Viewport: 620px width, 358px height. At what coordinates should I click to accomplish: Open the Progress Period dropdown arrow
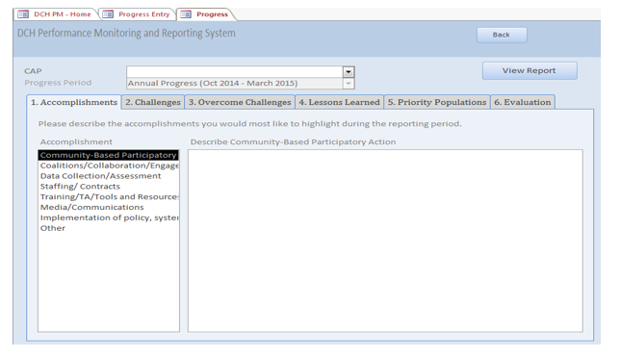348,84
